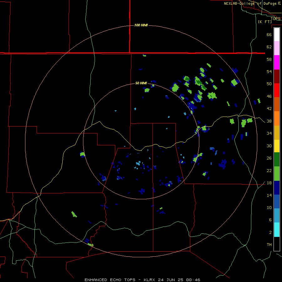Click the "66" legend value
The height and width of the screenshot is (282, 282).
click(x=269, y=34)
